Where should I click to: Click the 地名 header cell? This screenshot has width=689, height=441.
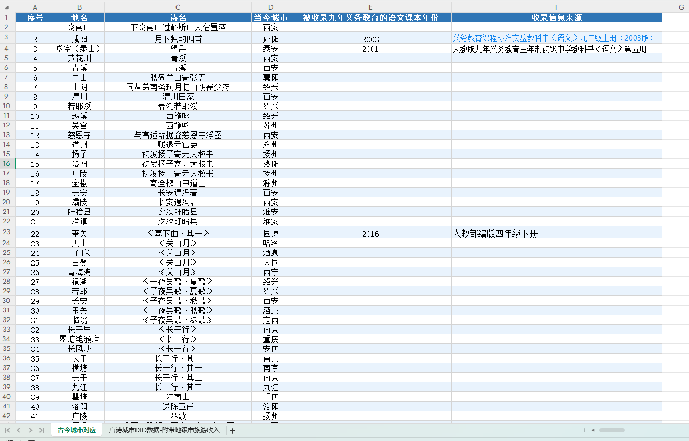coord(79,18)
